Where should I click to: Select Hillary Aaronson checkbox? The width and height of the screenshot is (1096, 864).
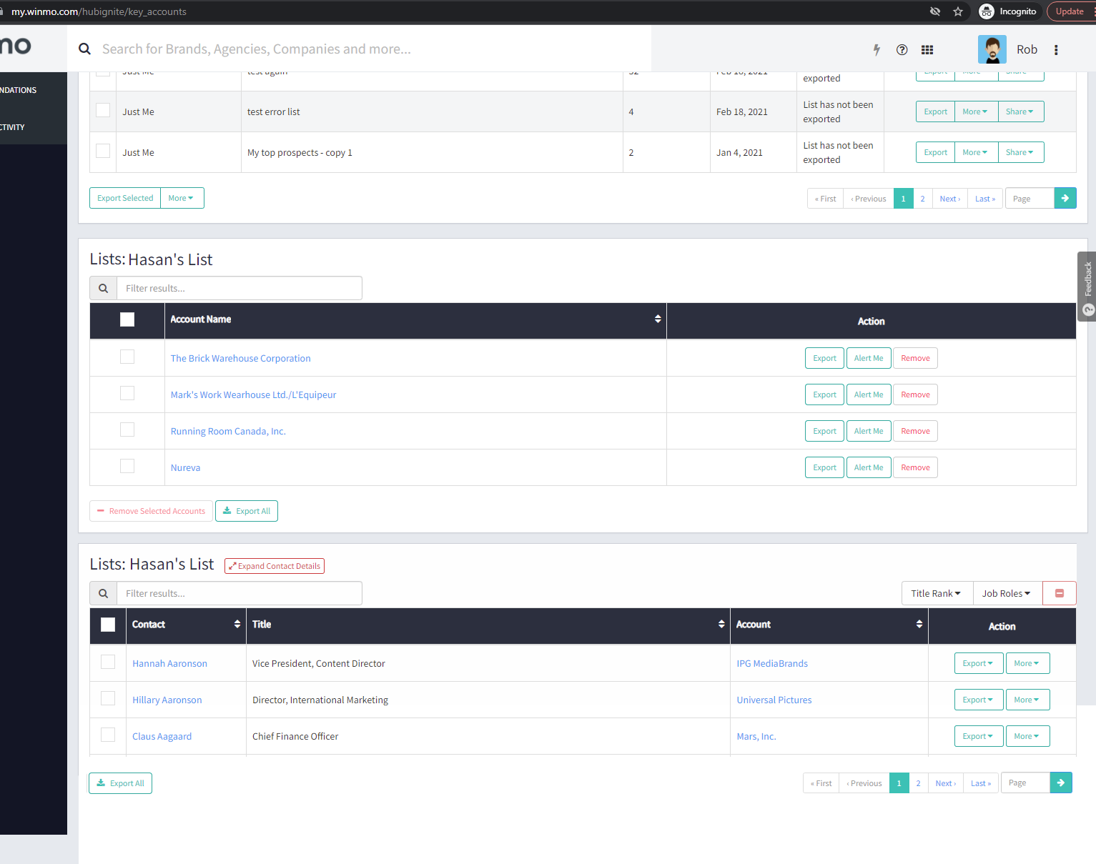(108, 698)
